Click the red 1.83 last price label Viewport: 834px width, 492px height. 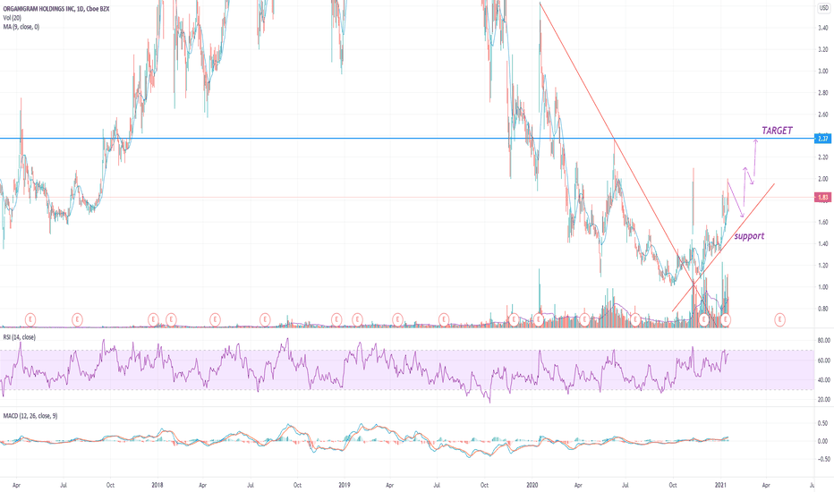pos(823,198)
